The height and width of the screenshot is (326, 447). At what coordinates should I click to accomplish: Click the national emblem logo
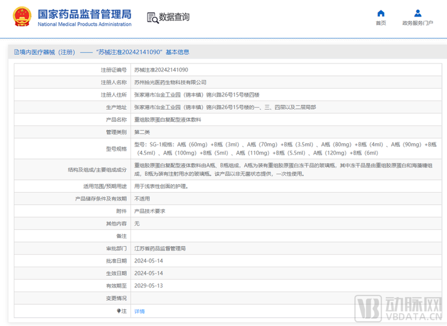coord(19,17)
